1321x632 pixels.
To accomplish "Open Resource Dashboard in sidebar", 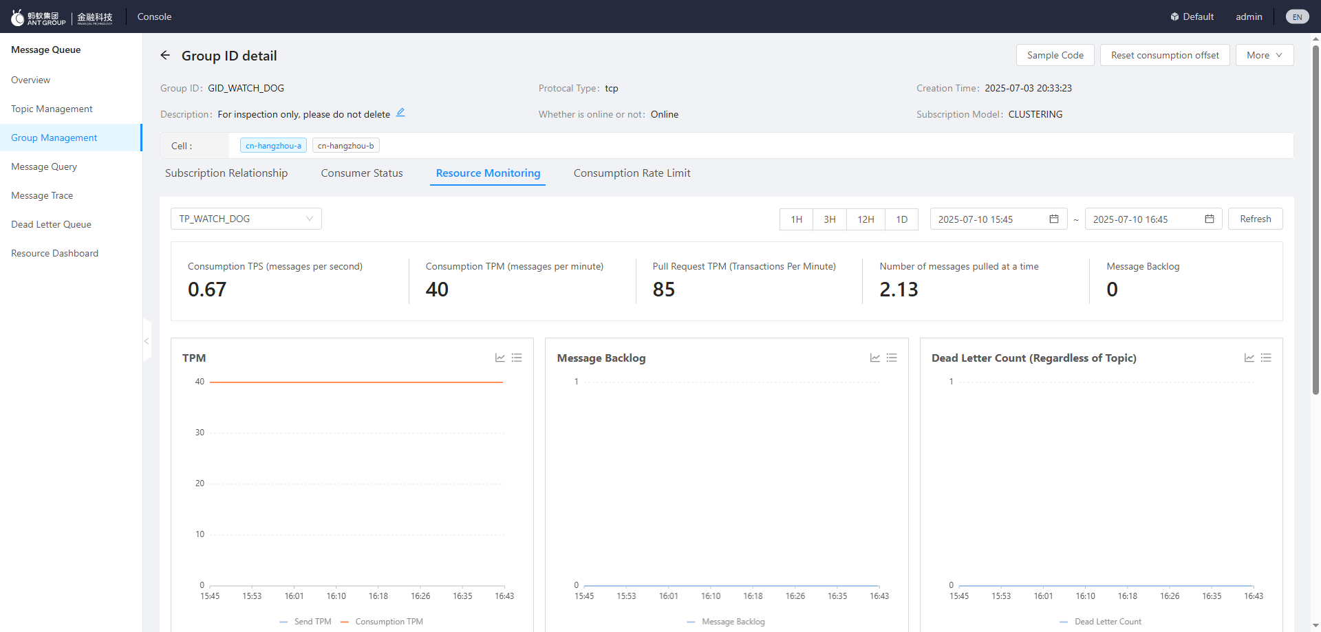I will point(71,253).
